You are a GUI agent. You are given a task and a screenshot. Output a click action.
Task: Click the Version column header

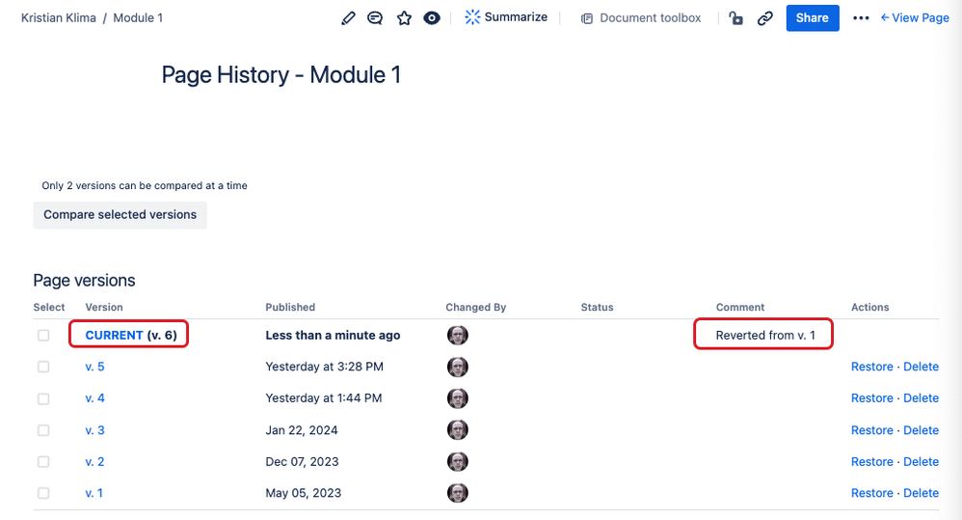pyautogui.click(x=104, y=307)
